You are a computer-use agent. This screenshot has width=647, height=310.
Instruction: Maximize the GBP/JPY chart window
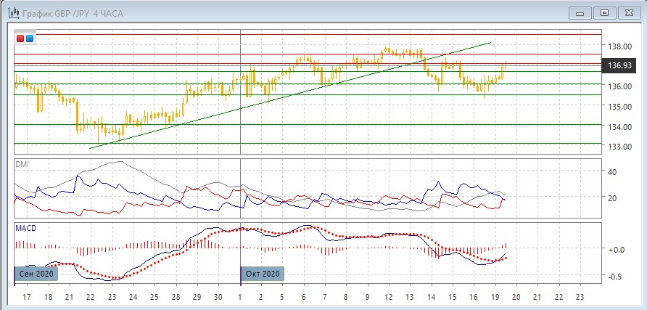(603, 12)
